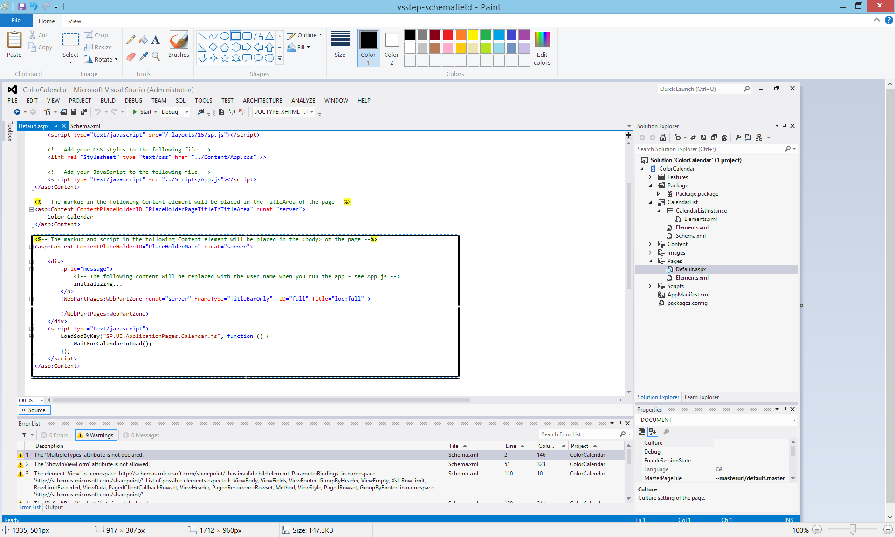The width and height of the screenshot is (895, 537).
Task: Choose the four-point star shape
Action: pos(213,58)
